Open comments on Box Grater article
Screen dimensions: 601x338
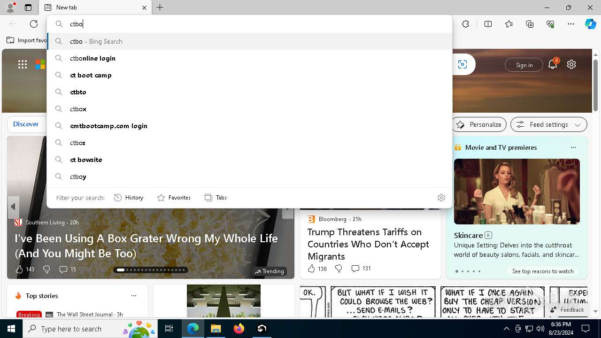[x=68, y=269]
